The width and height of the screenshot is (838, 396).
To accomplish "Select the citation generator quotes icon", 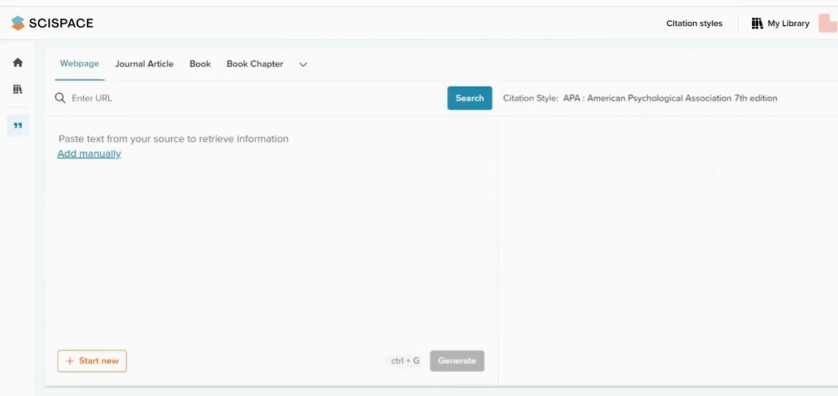I will pos(18,125).
